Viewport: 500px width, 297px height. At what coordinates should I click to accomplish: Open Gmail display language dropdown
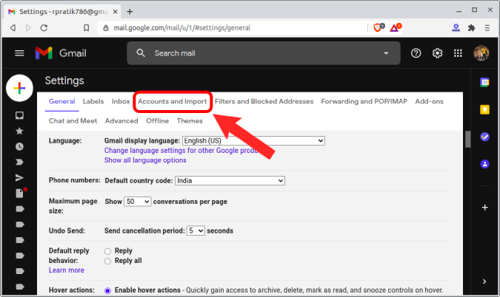(253, 140)
